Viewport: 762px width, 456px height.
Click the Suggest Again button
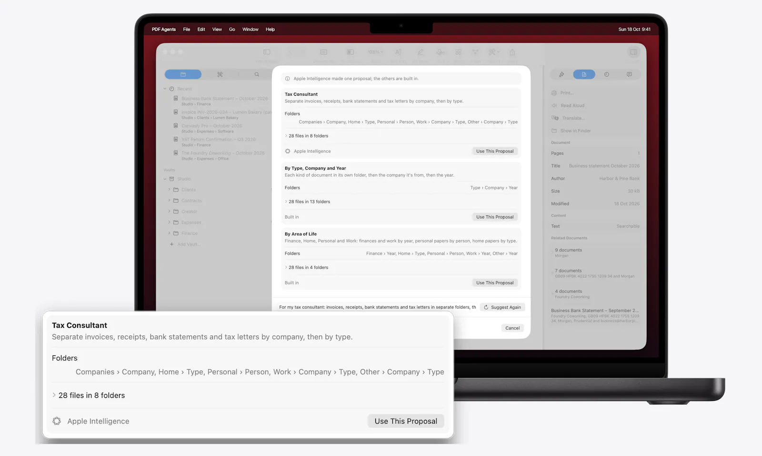(x=502, y=307)
